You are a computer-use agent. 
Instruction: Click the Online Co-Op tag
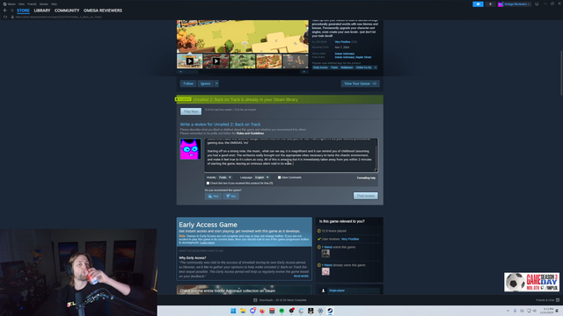(x=363, y=68)
